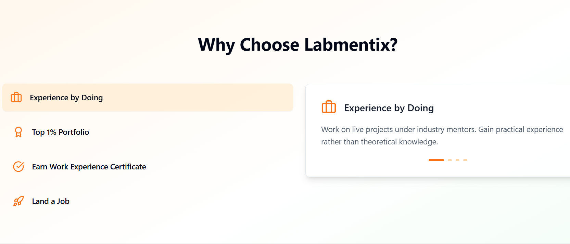Click the word "Portfolio" in the second tab
This screenshot has height=244, width=570.
(x=74, y=132)
